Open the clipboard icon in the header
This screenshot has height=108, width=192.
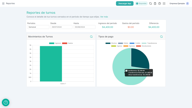click(155, 3)
